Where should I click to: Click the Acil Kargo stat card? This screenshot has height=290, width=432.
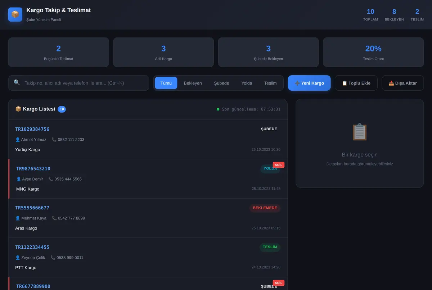point(163,53)
